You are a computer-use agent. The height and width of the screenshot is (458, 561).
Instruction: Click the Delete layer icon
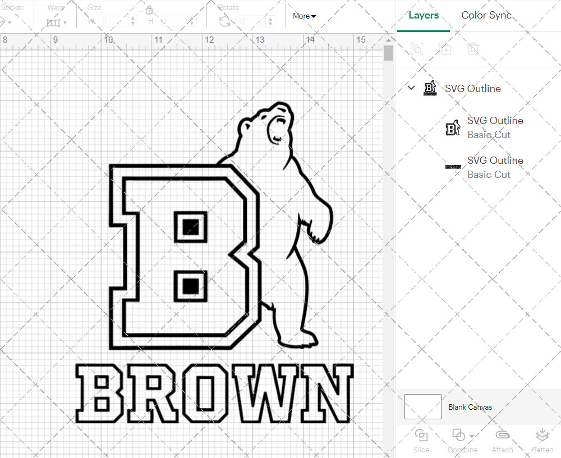[x=473, y=49]
